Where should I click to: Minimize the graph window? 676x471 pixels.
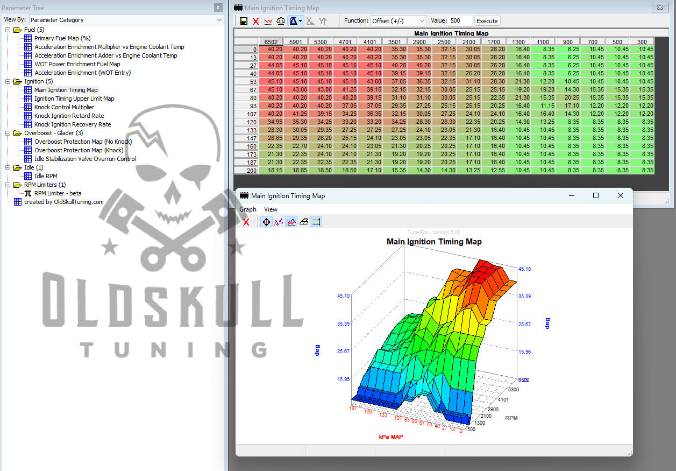click(x=571, y=195)
